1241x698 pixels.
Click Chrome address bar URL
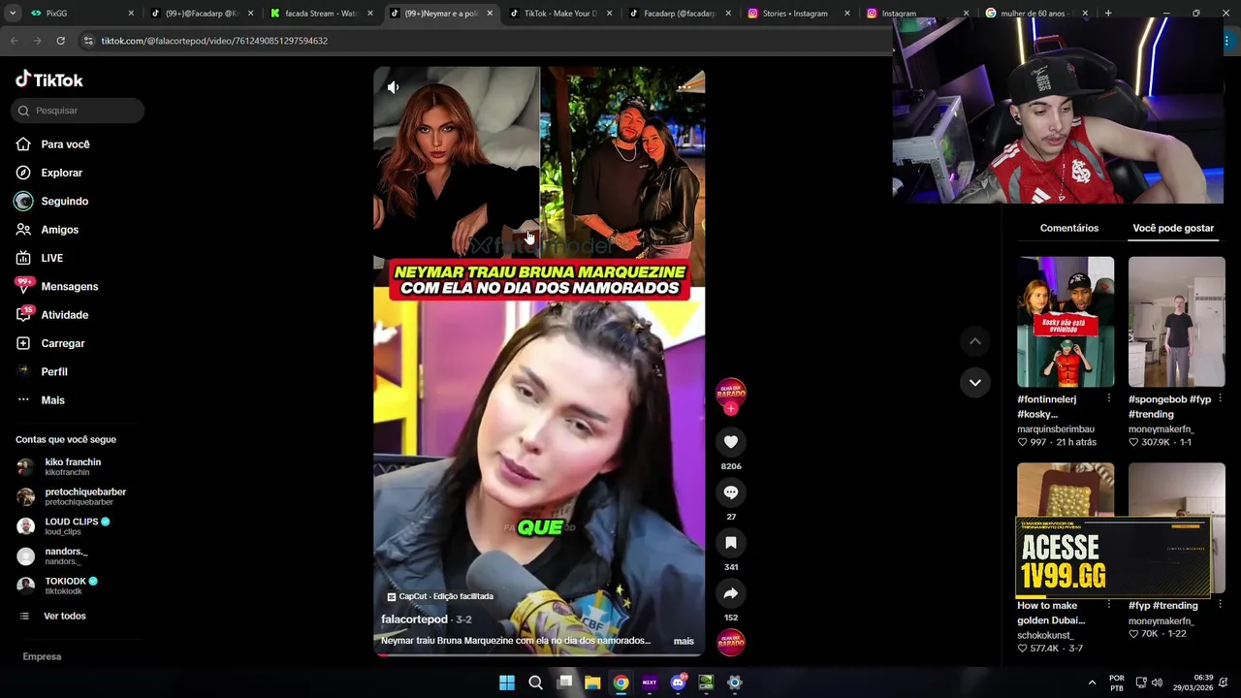tap(214, 41)
